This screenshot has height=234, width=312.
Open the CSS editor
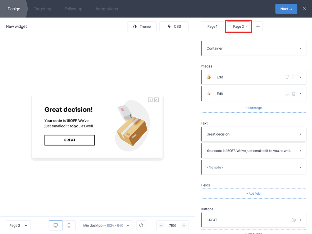(174, 26)
